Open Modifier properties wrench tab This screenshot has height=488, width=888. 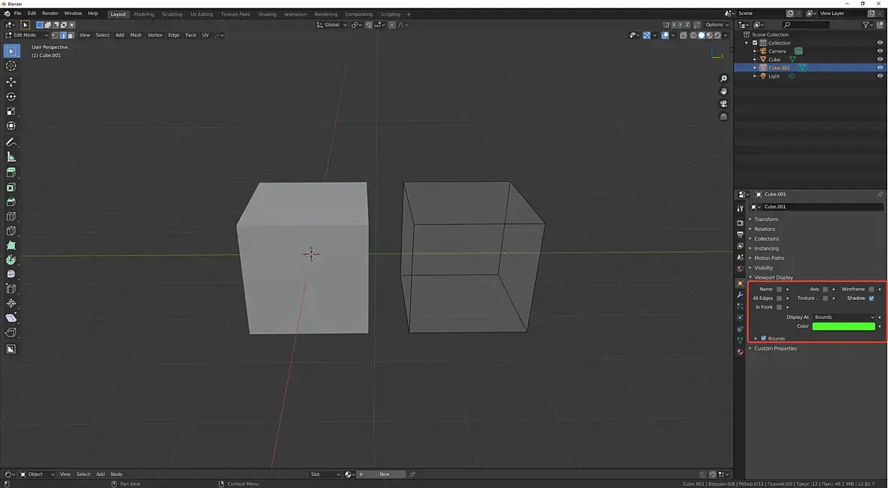click(x=741, y=296)
